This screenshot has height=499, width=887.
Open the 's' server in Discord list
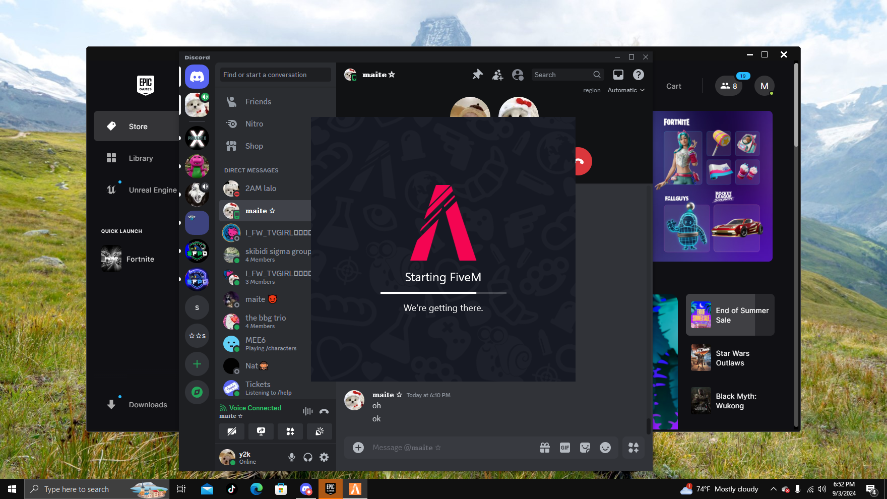coord(197,307)
